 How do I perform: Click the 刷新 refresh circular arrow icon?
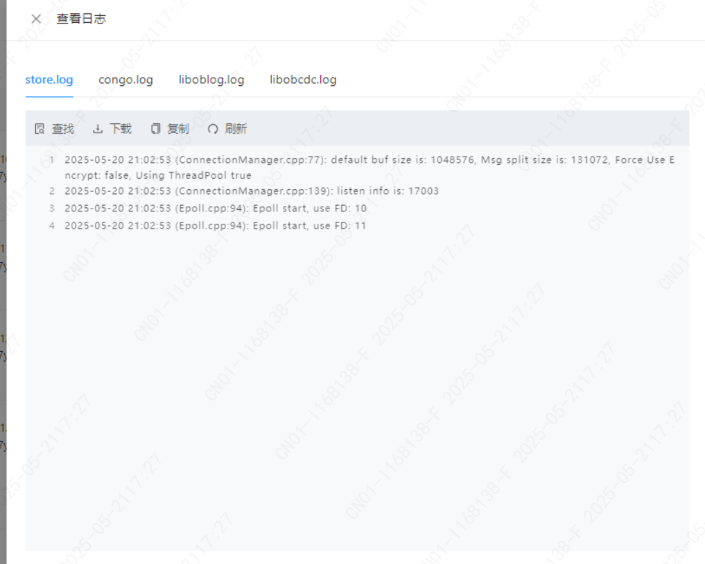213,129
